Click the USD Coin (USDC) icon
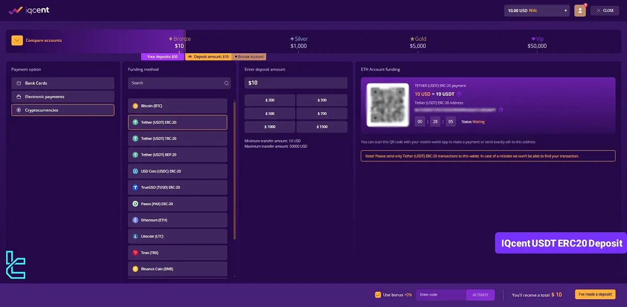Viewport: 627px width, 307px height. pos(135,171)
